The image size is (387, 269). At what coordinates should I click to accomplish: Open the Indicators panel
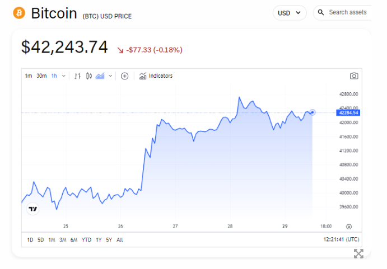(x=156, y=76)
